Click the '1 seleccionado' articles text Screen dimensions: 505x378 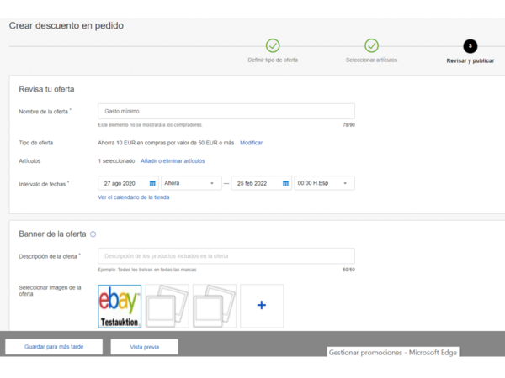click(116, 161)
